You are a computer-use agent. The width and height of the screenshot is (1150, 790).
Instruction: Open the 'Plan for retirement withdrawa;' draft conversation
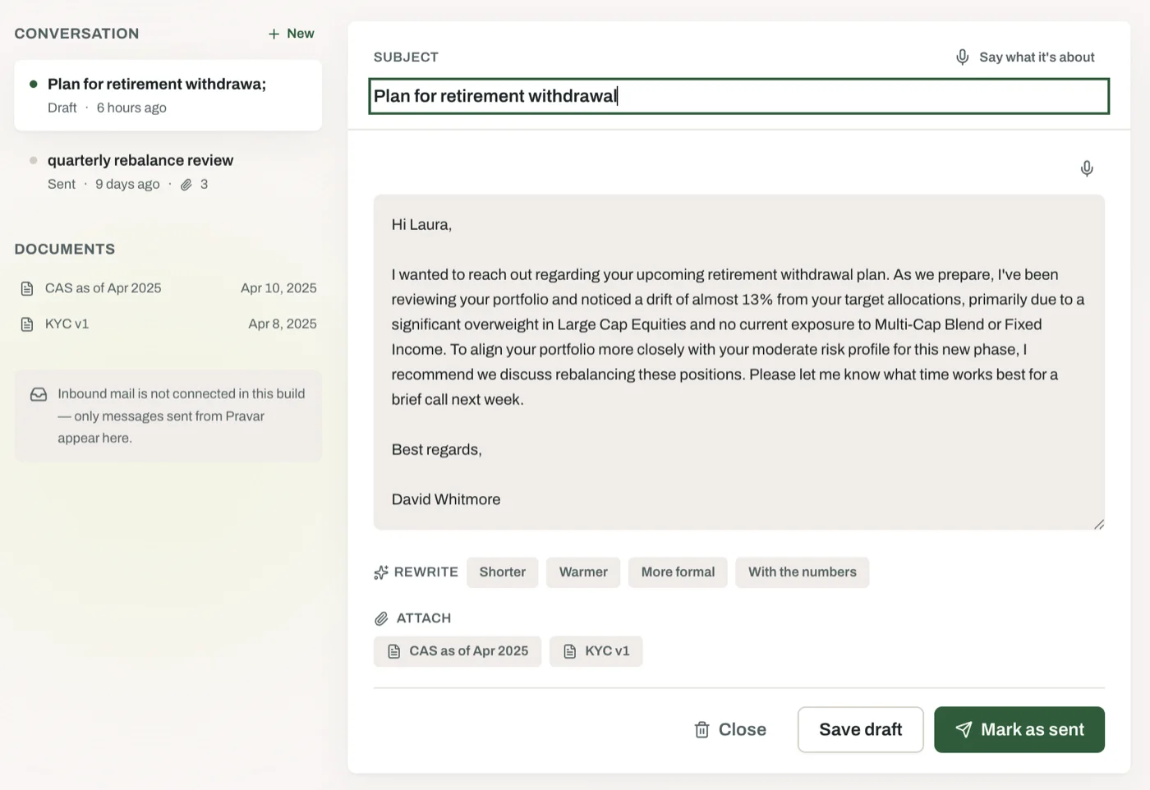coord(168,95)
